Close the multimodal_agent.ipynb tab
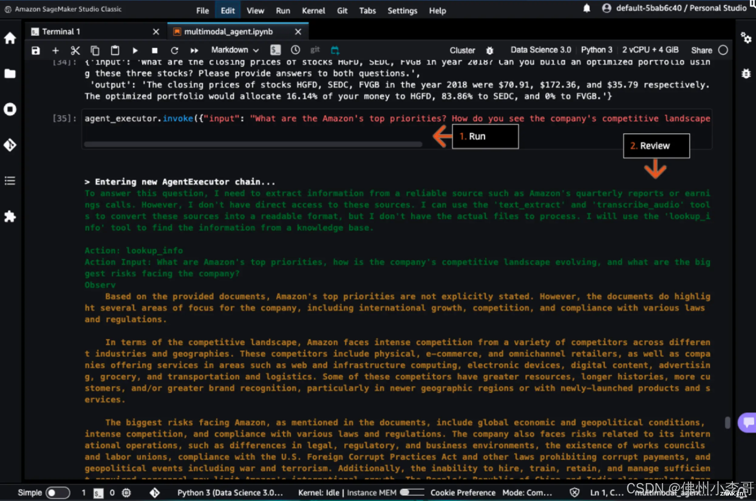This screenshot has width=756, height=501. coord(298,32)
